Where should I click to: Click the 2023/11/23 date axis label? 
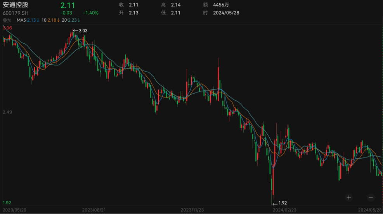(x=192, y=210)
